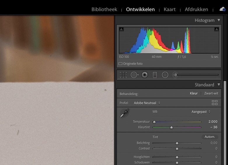
Task: Switch to the Bibliotheek module
Action: [104, 9]
